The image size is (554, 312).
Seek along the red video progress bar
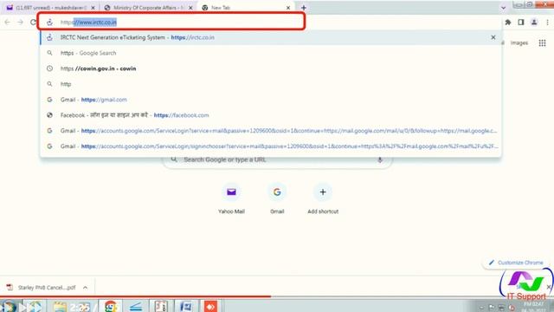277,296
